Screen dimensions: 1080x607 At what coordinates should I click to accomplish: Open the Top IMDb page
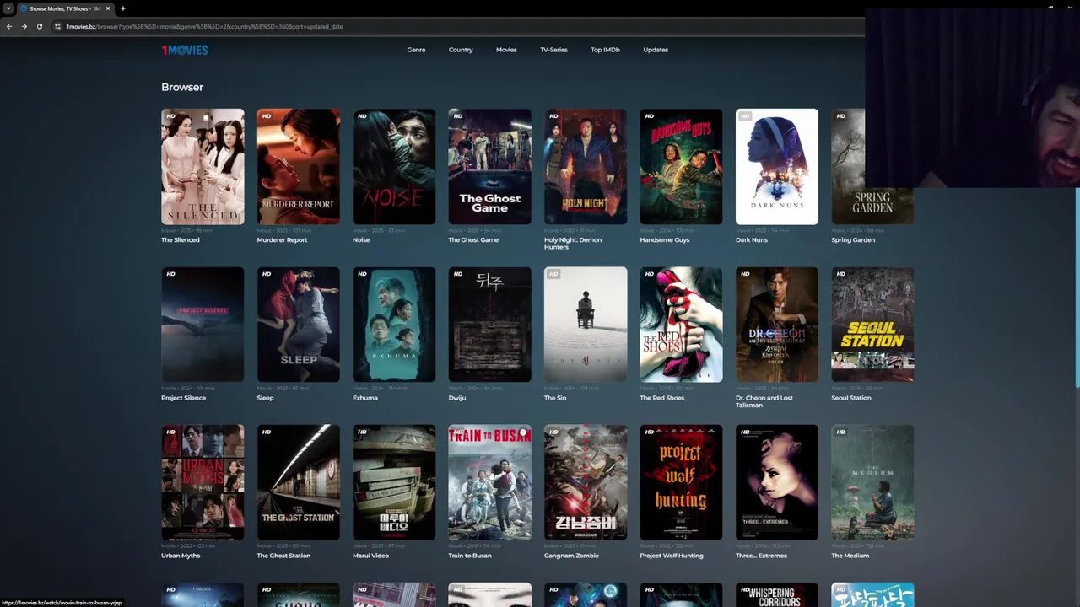[x=605, y=50]
